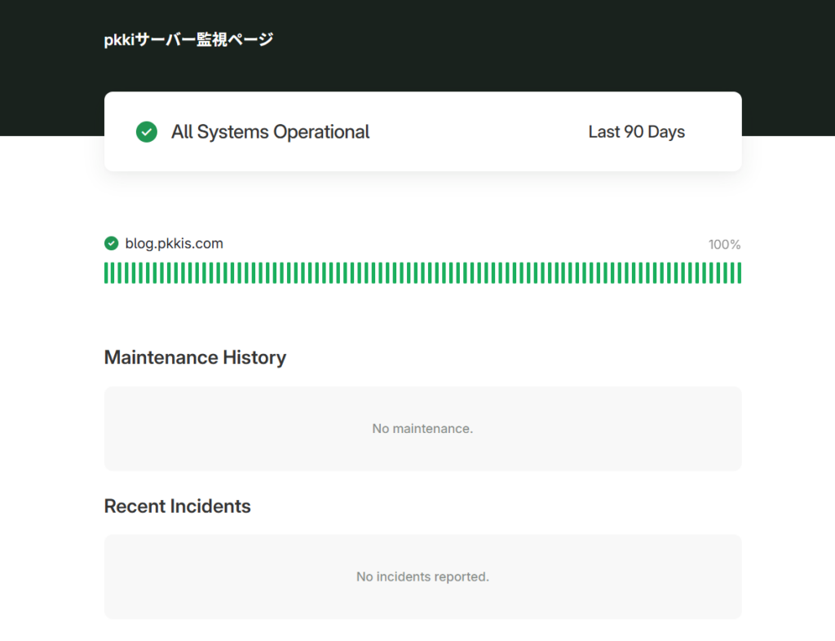This screenshot has height=641, width=835.
Task: Click the 100% uptime percentage
Action: pos(724,245)
